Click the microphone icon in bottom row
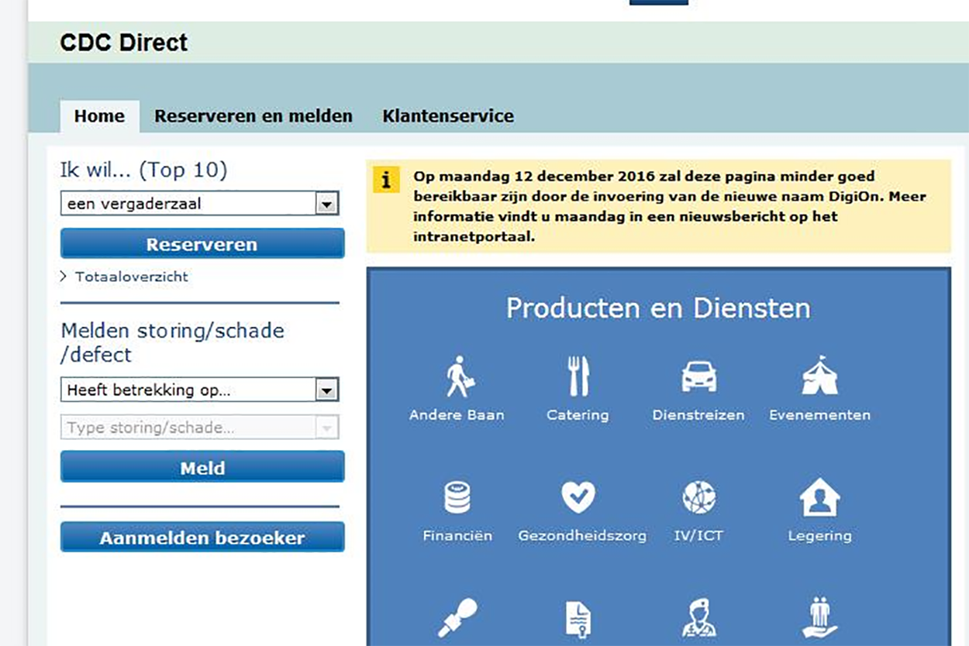This screenshot has width=969, height=646. pos(457,618)
